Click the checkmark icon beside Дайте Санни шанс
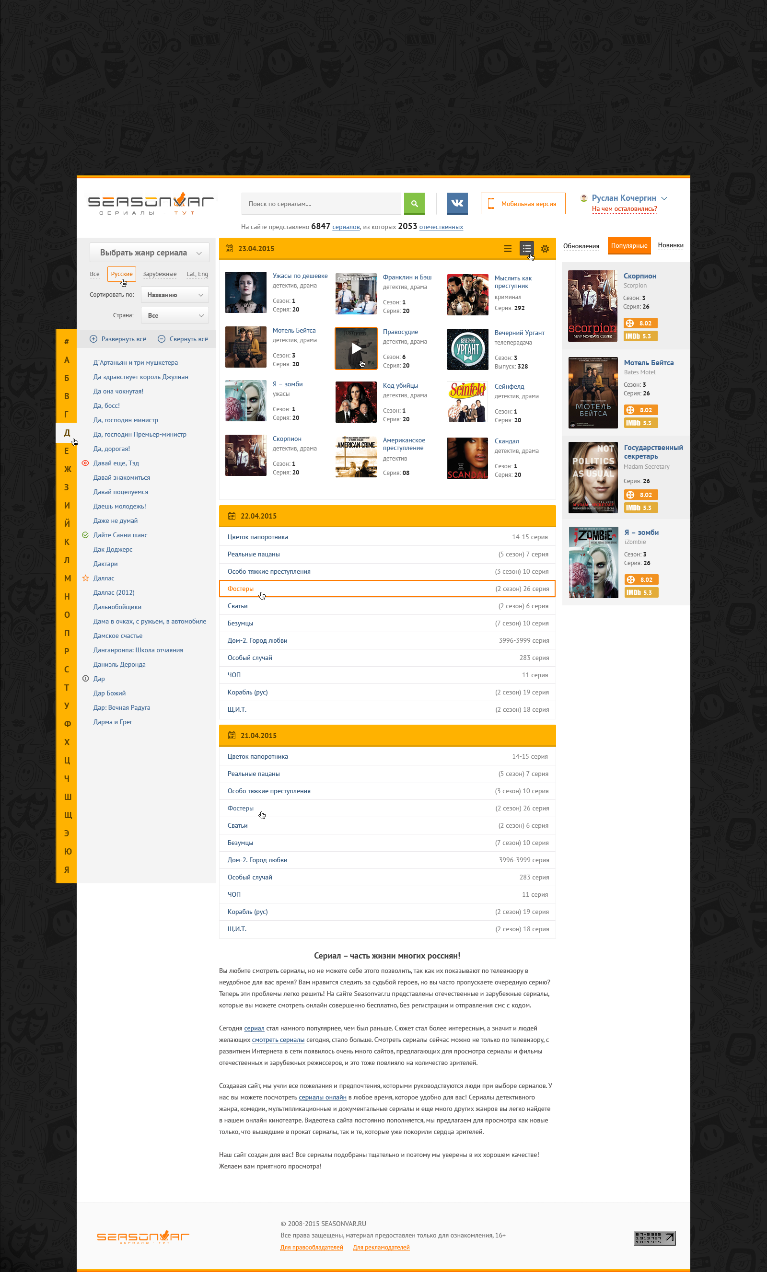This screenshot has height=1272, width=767. pyautogui.click(x=86, y=535)
